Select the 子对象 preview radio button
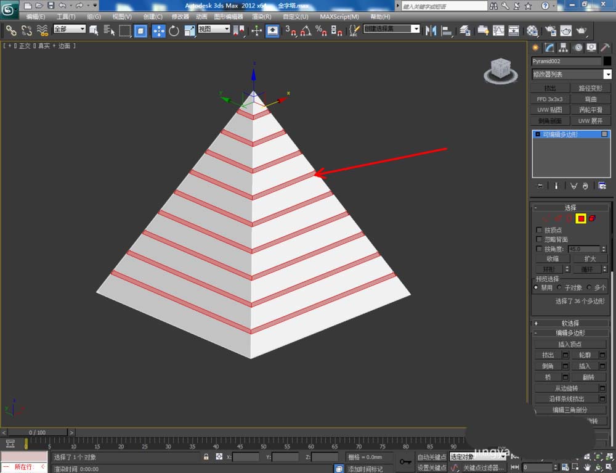This screenshot has height=473, width=616. (x=559, y=287)
